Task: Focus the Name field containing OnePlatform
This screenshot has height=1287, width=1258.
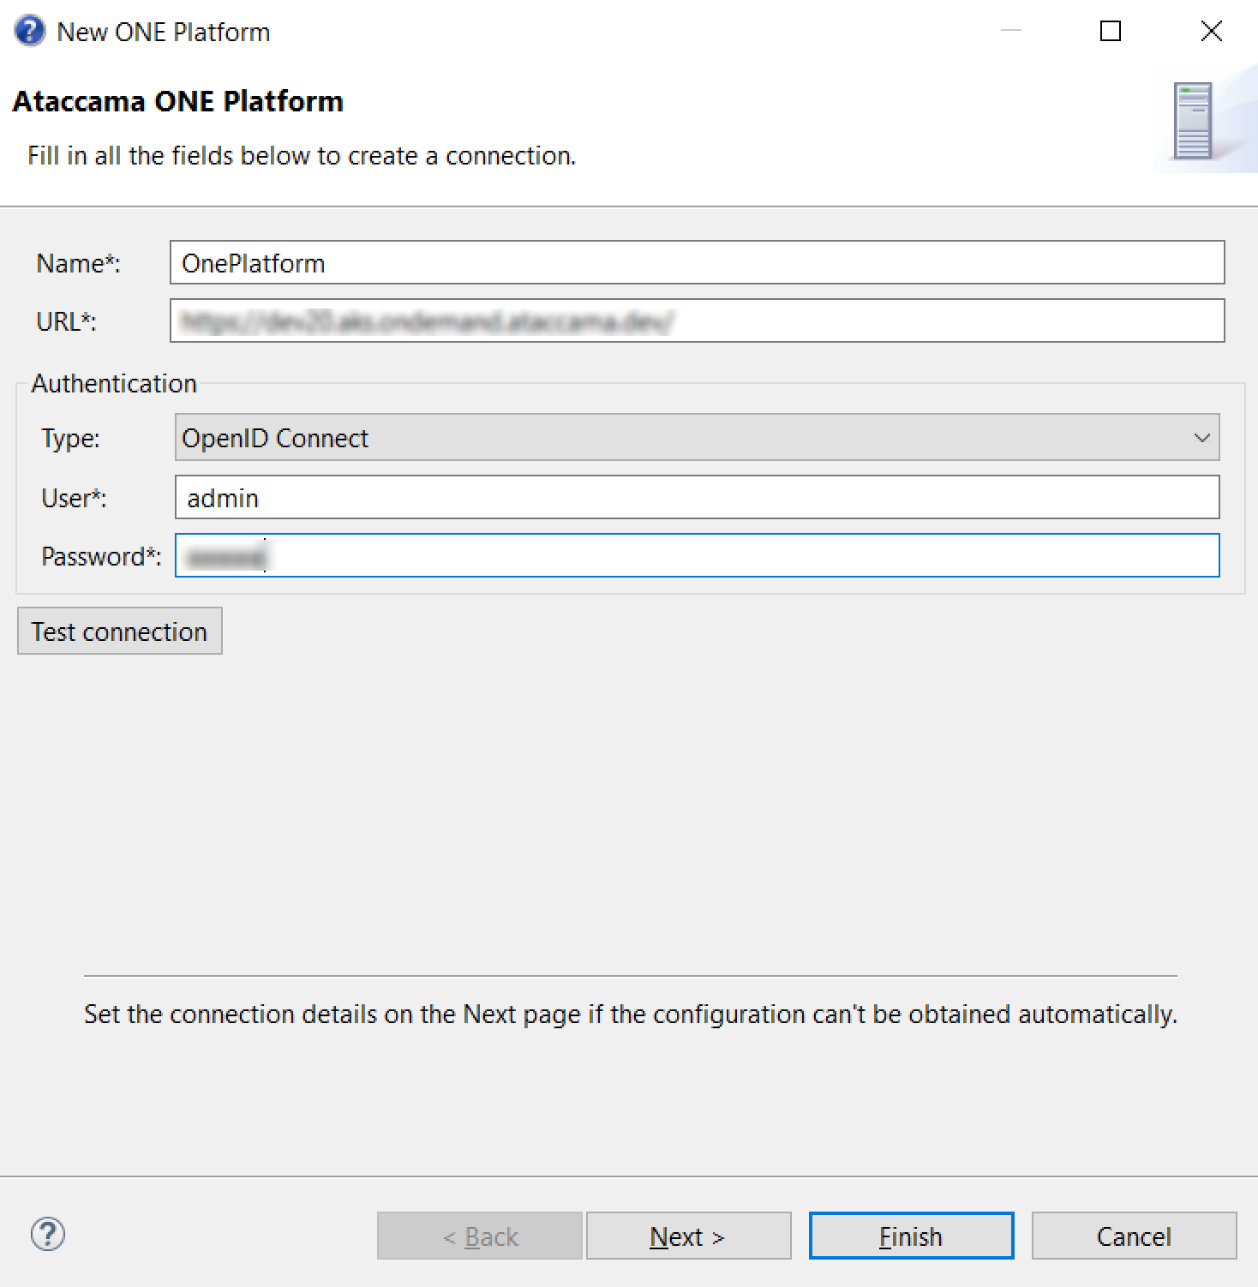Action: (696, 263)
